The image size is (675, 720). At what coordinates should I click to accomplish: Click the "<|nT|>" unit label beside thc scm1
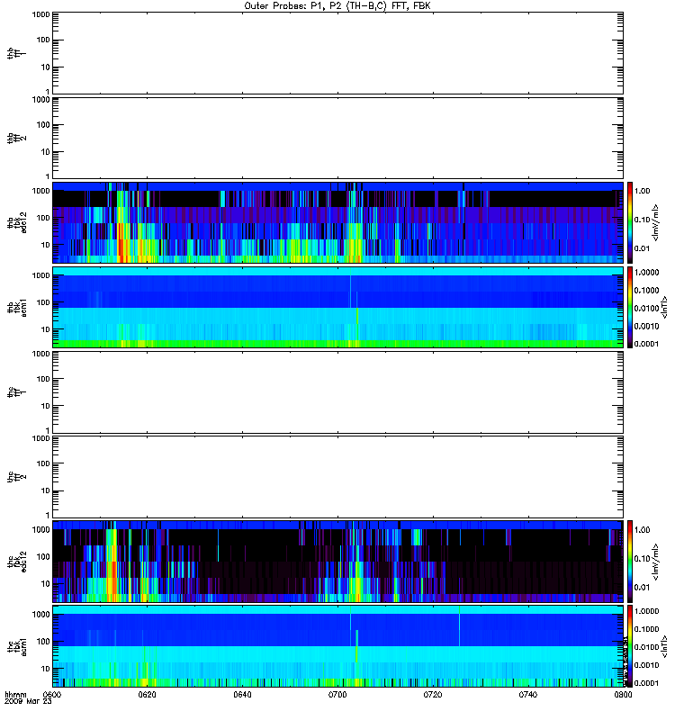663,646
